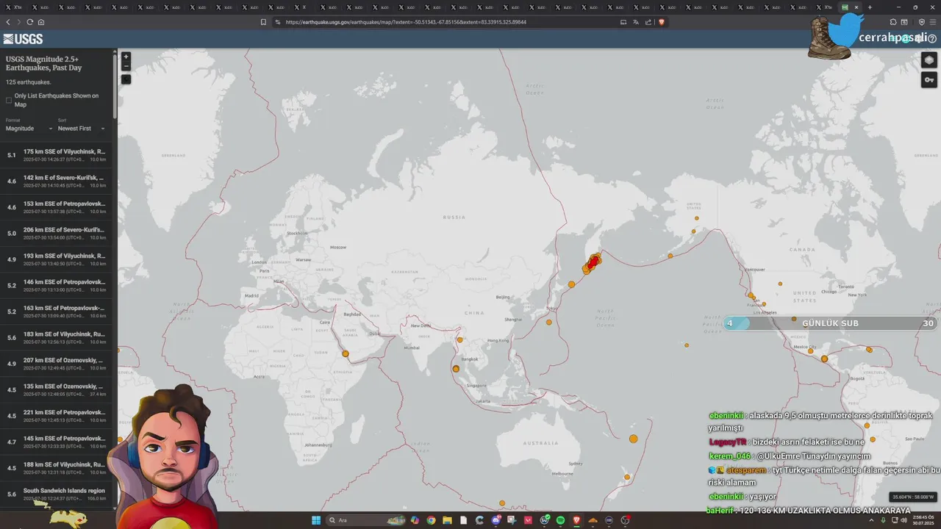Open OBS Studio from taskbar
The height and width of the screenshot is (529, 941).
pos(625,520)
